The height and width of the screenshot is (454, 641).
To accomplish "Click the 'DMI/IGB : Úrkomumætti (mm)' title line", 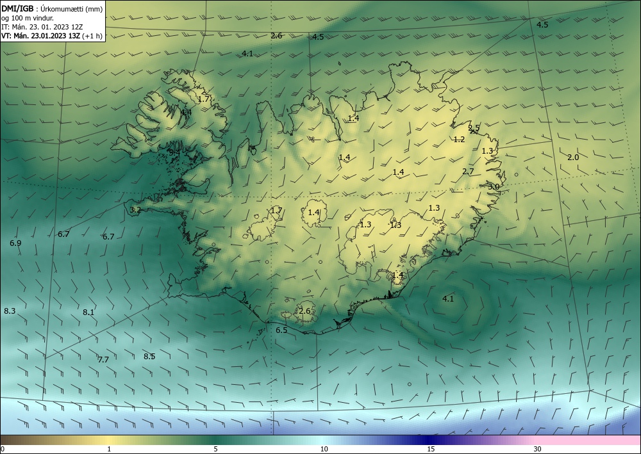I will [52, 9].
